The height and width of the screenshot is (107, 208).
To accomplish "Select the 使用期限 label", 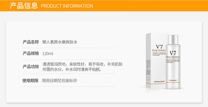I will pyautogui.click(x=31, y=81).
